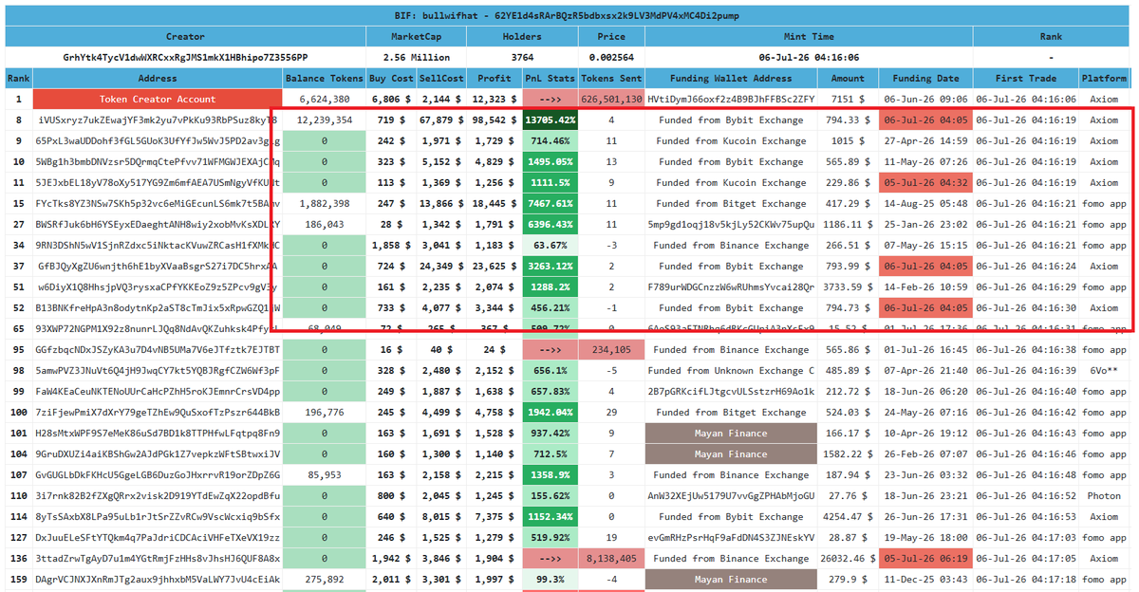Select address beginning '5WBg1h3bmbDNVzsr5DQrmq'
This screenshot has height=592, width=1139.
pos(158,161)
